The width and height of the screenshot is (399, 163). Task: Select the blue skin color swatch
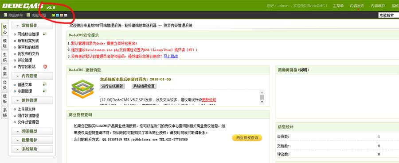[x=57, y=15]
